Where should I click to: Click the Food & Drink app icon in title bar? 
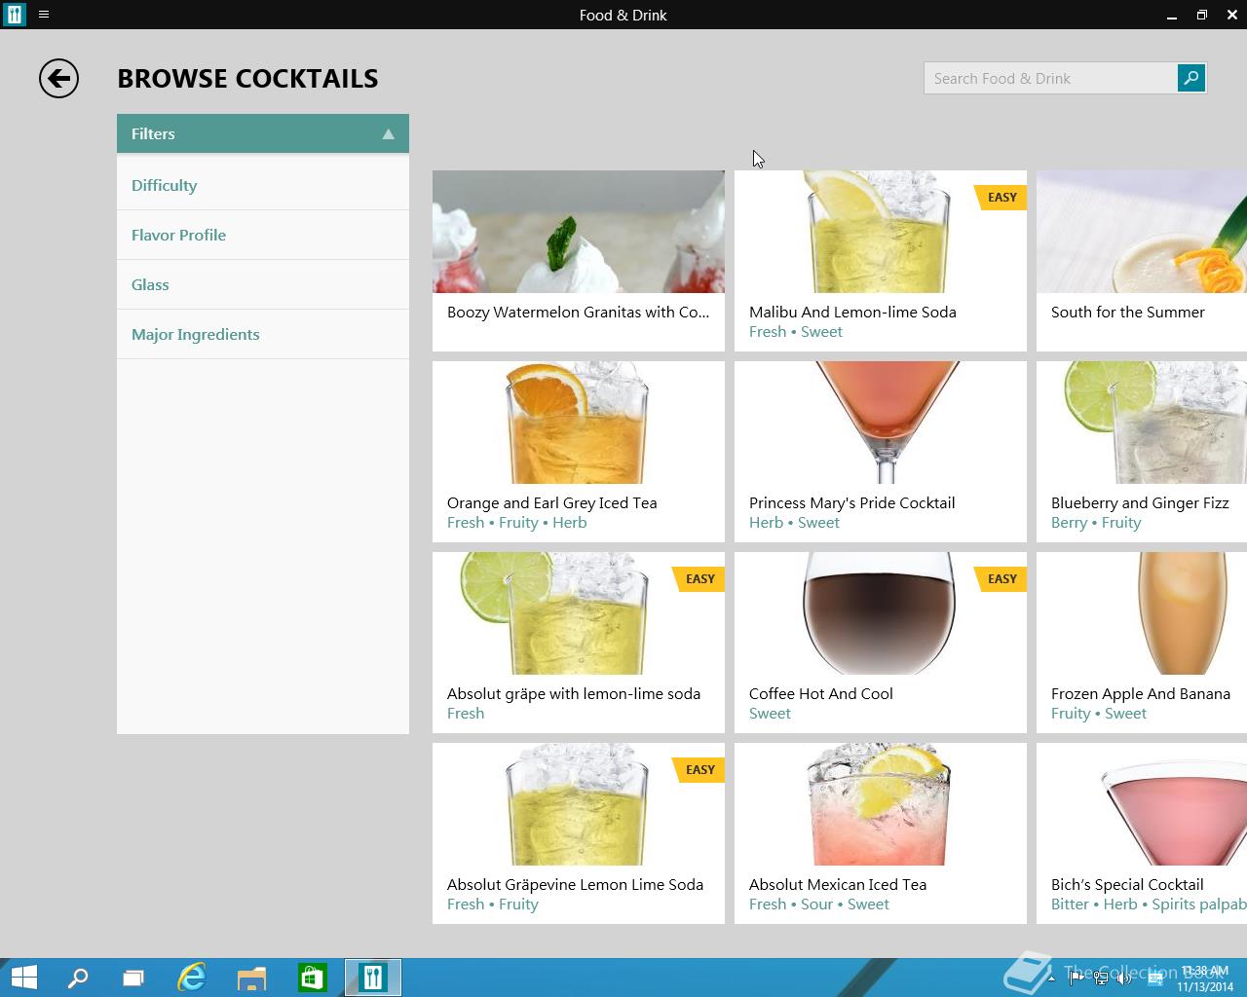tap(15, 15)
